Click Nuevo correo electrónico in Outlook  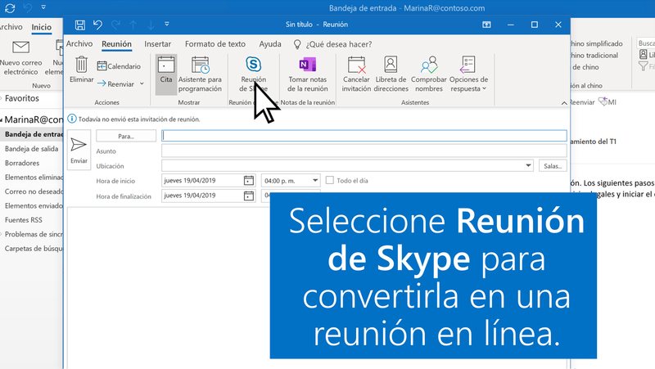click(21, 57)
